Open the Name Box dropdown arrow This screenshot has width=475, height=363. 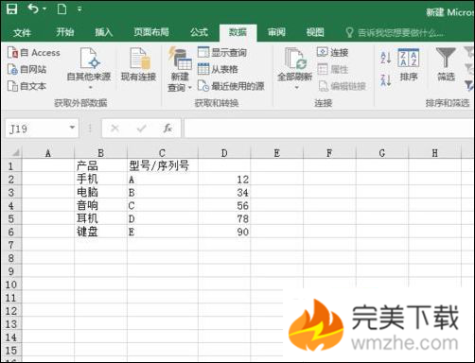coord(72,128)
